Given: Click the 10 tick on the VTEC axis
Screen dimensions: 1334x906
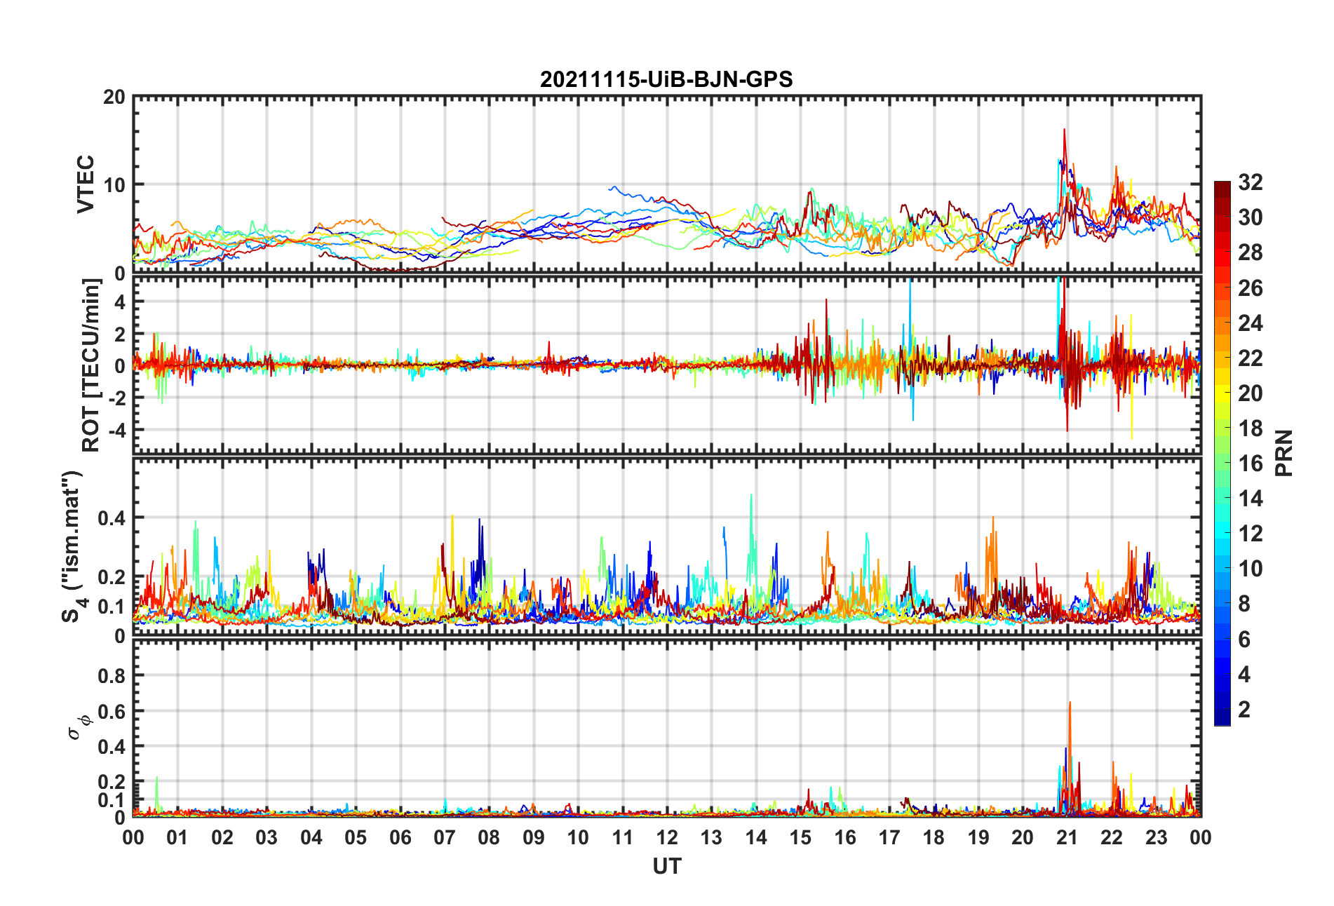Looking at the screenshot, I should (114, 185).
